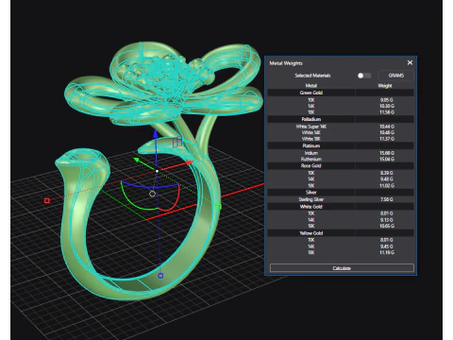This screenshot has height=340, width=453.
Task: Select the Platinum category header
Action: 341,145
